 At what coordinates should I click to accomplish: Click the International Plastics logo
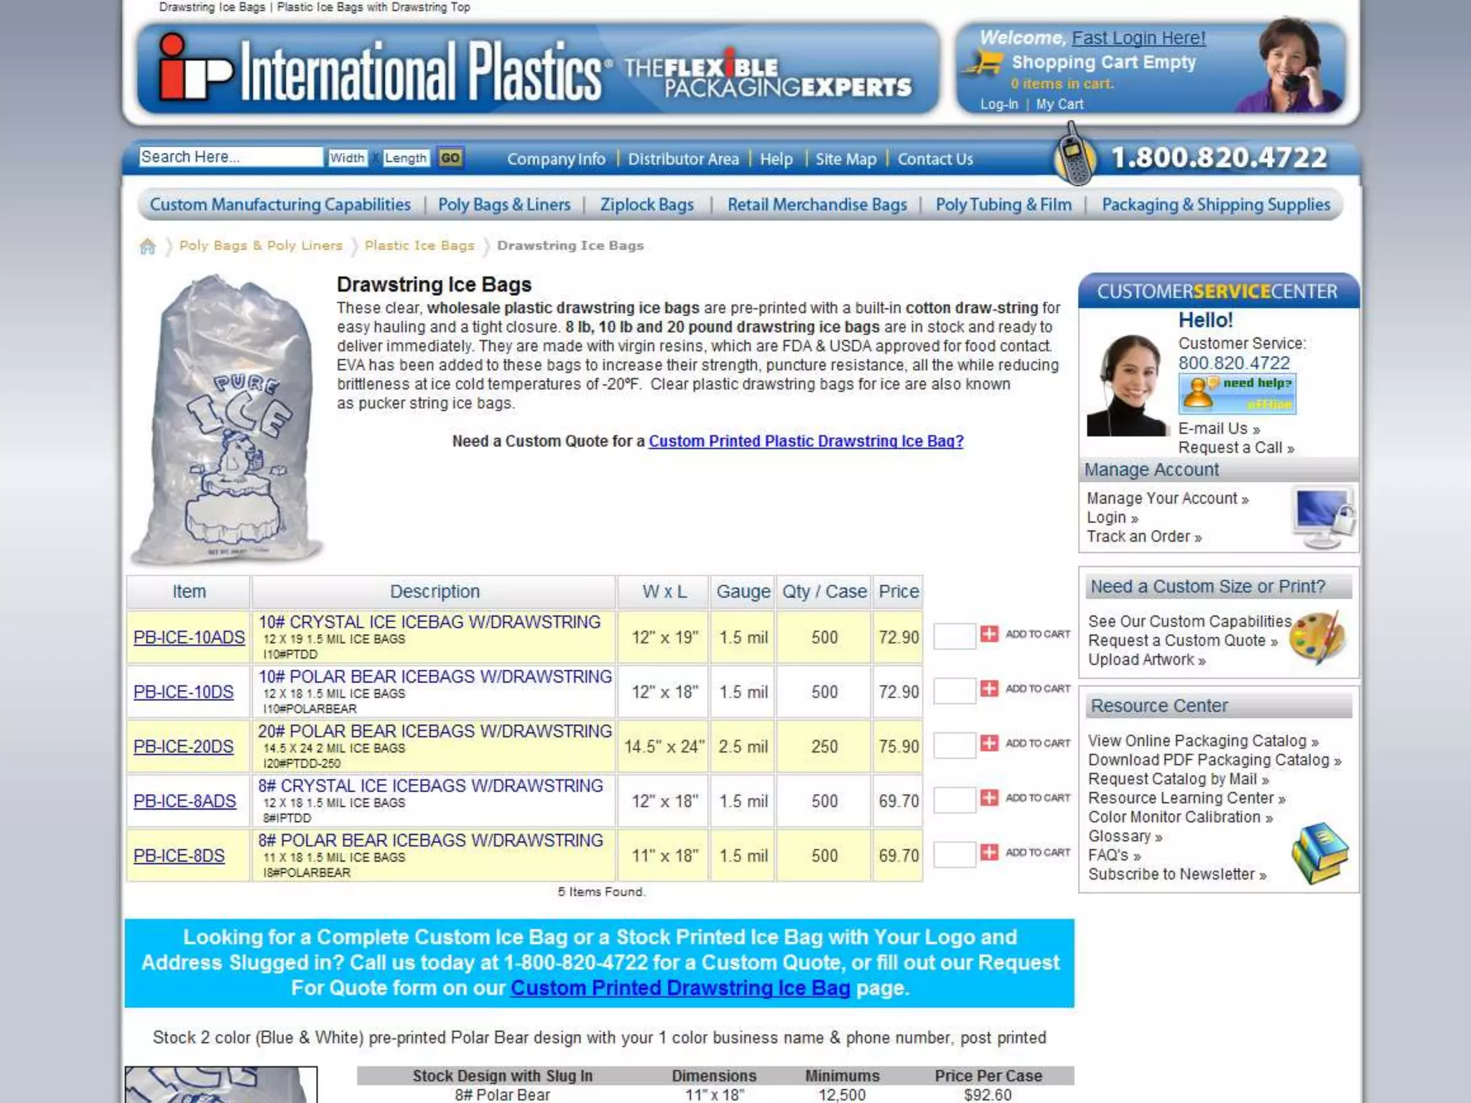pyautogui.click(x=381, y=70)
